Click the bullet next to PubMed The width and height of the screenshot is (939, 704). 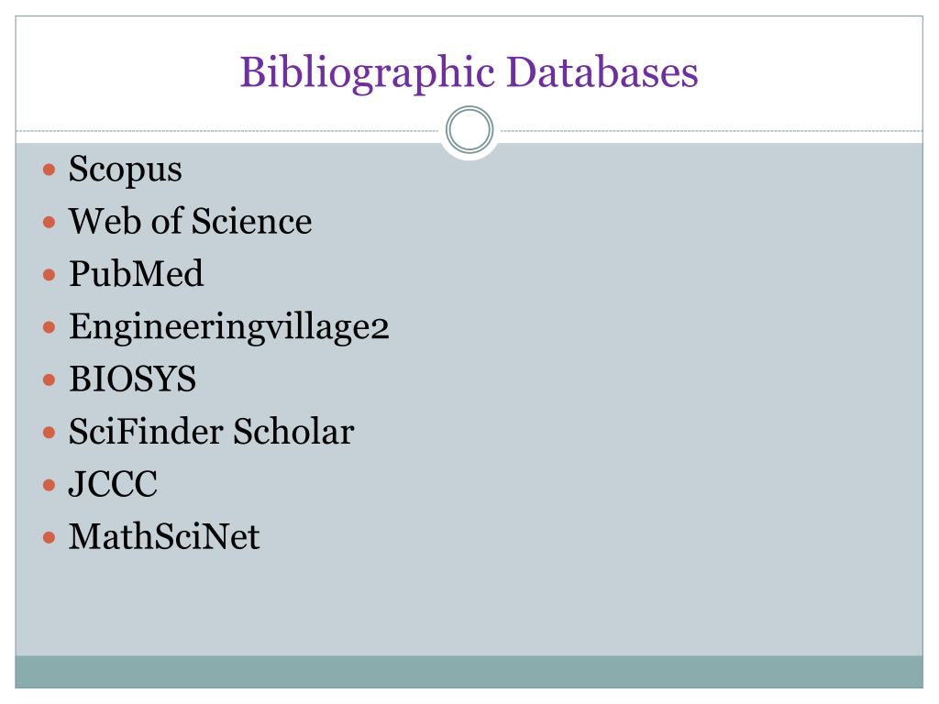point(50,275)
